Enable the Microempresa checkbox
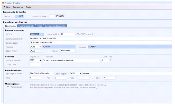175x106 pixels. click(8, 87)
